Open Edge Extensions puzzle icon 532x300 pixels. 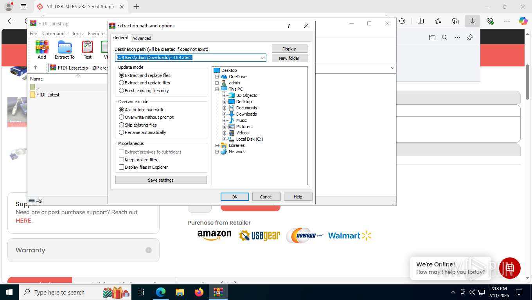click(x=402, y=21)
